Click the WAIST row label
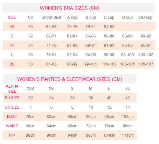Image resolution: width=159 pixels, height=144 pixels. [12, 126]
